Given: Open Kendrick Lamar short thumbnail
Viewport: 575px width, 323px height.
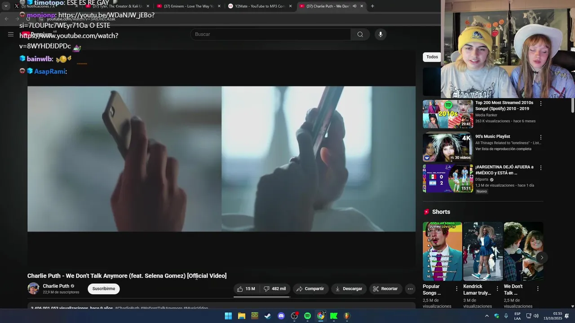Looking at the screenshot, I should tap(483, 251).
